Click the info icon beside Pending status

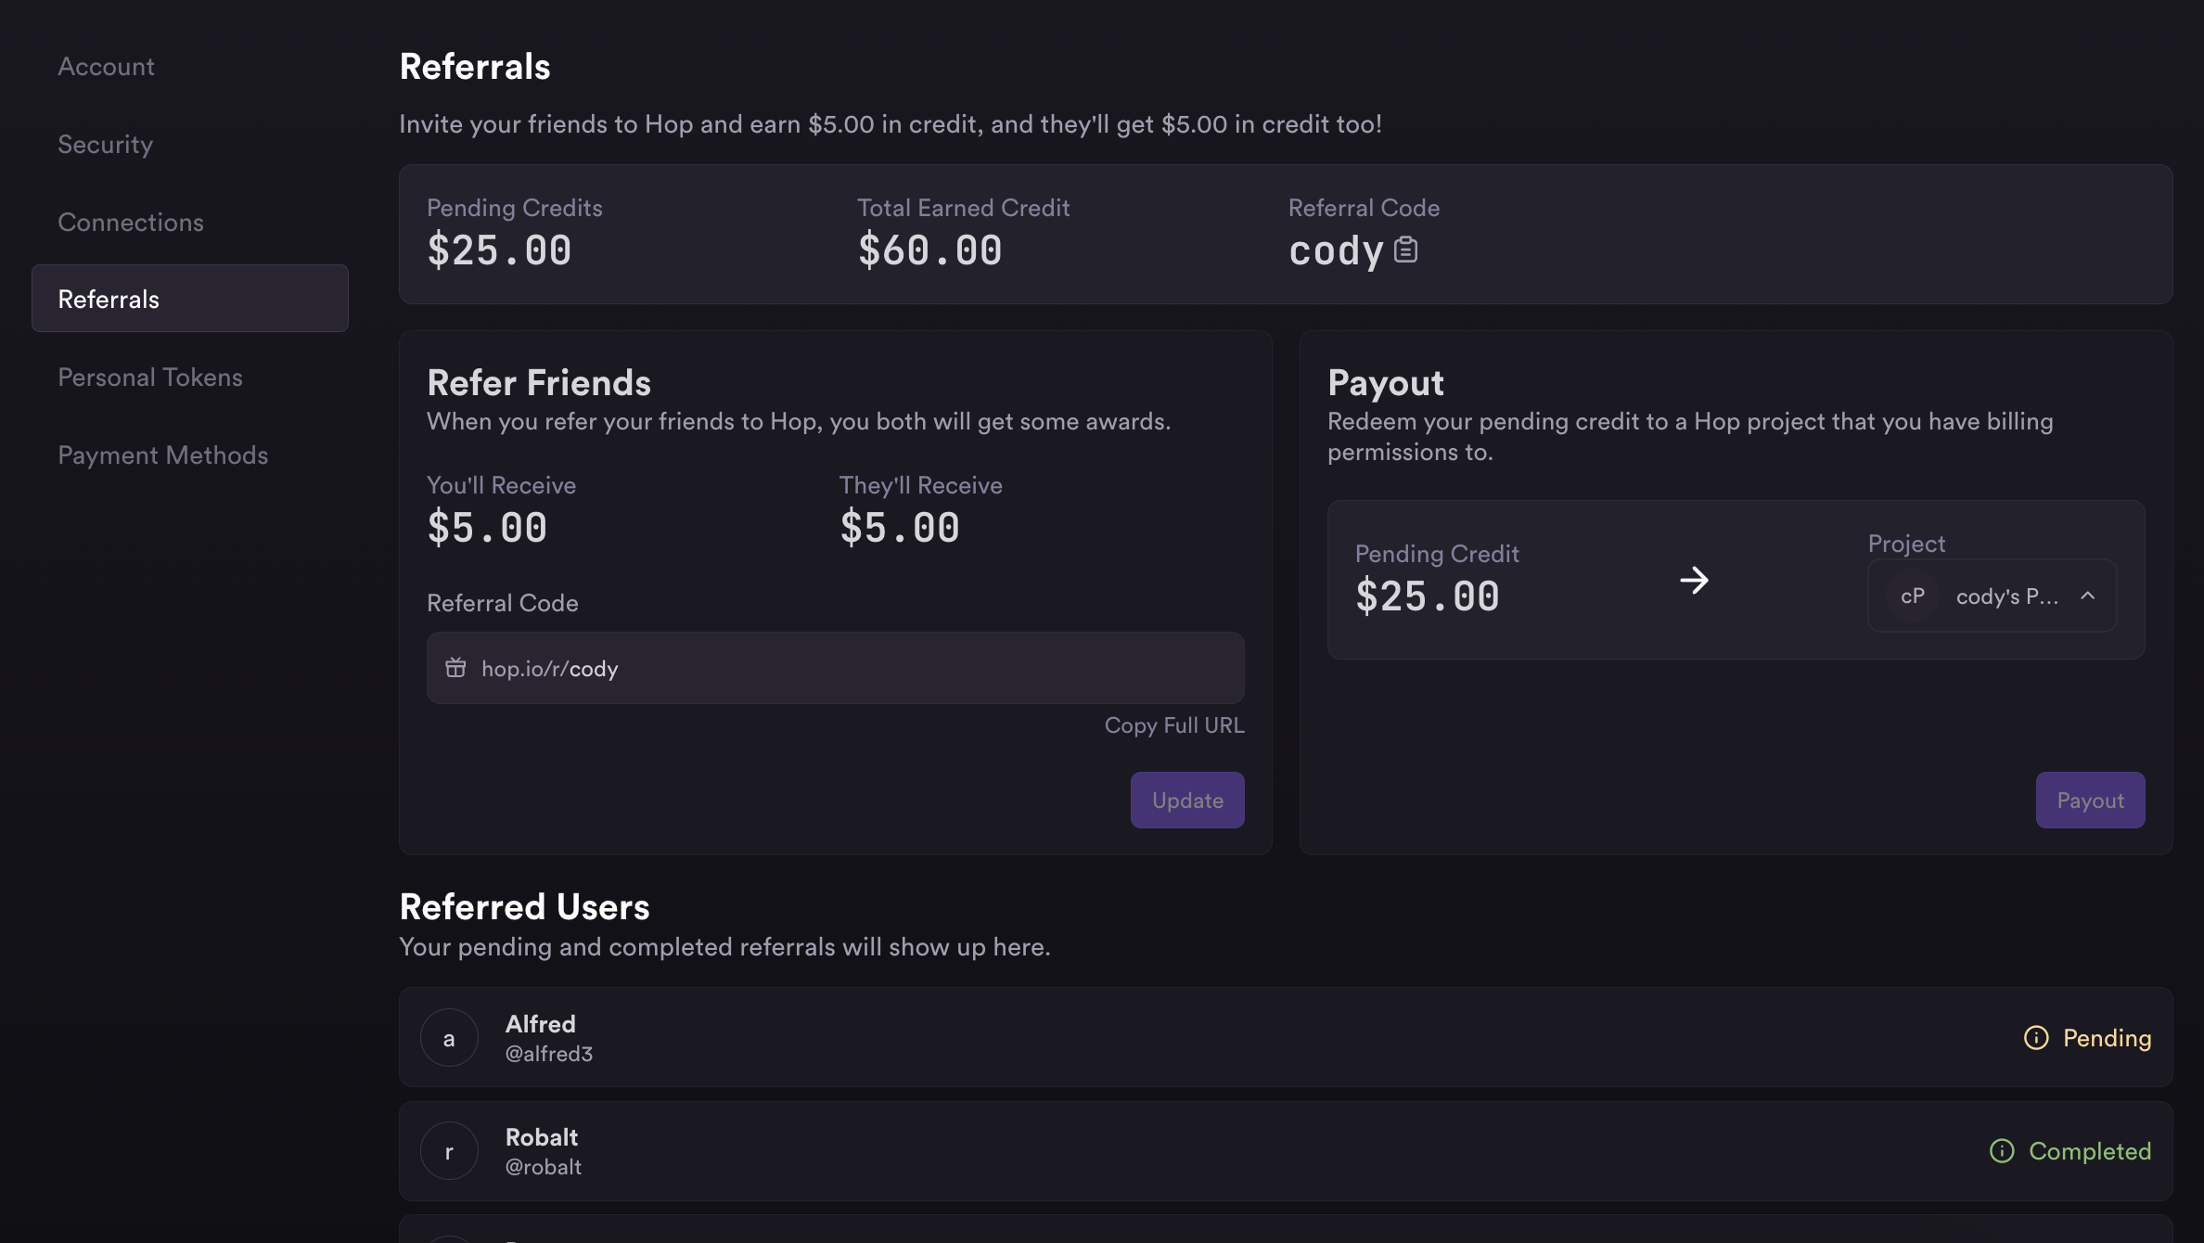click(x=2036, y=1037)
